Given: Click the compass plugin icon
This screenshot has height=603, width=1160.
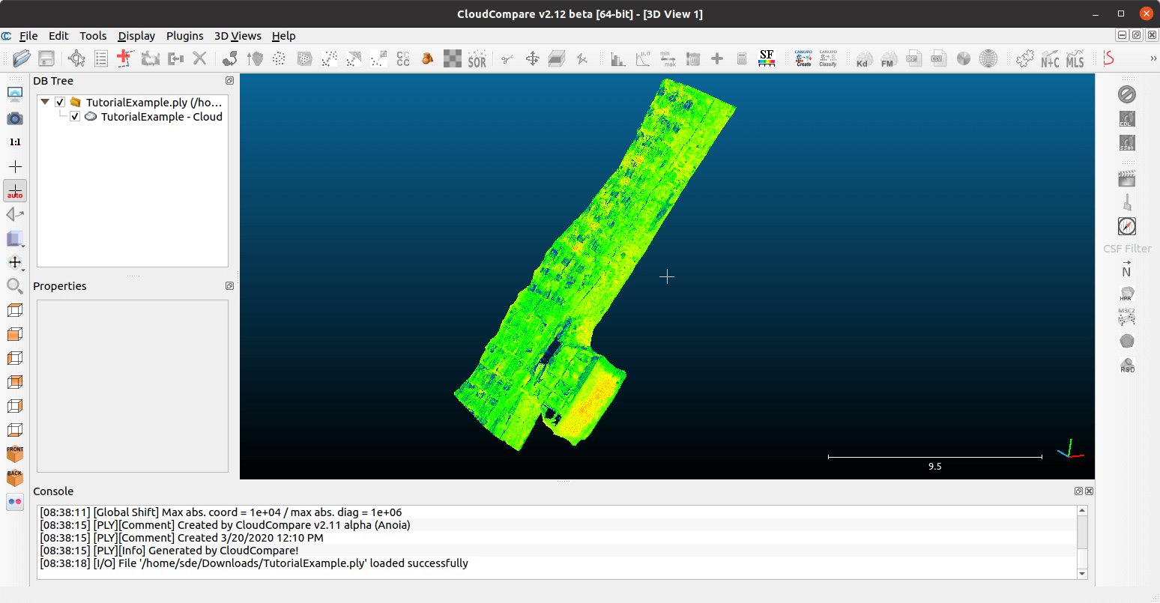Looking at the screenshot, I should click(x=1127, y=226).
